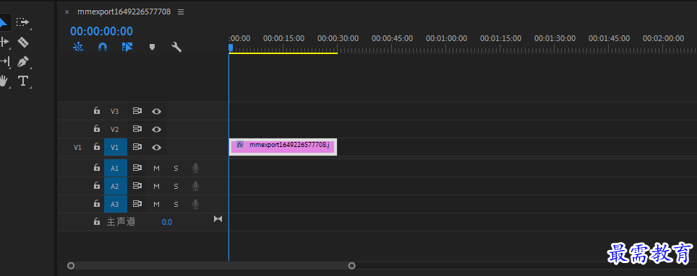
Task: Enable voice-over record on A1
Action: (195, 168)
